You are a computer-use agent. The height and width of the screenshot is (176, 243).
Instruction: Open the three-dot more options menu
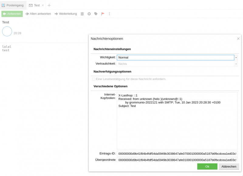109,14
